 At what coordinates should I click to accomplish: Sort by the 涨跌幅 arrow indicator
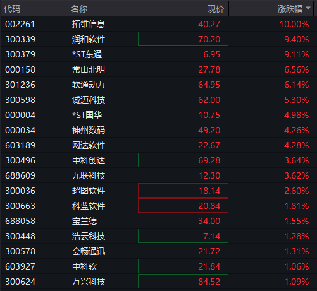[308, 8]
